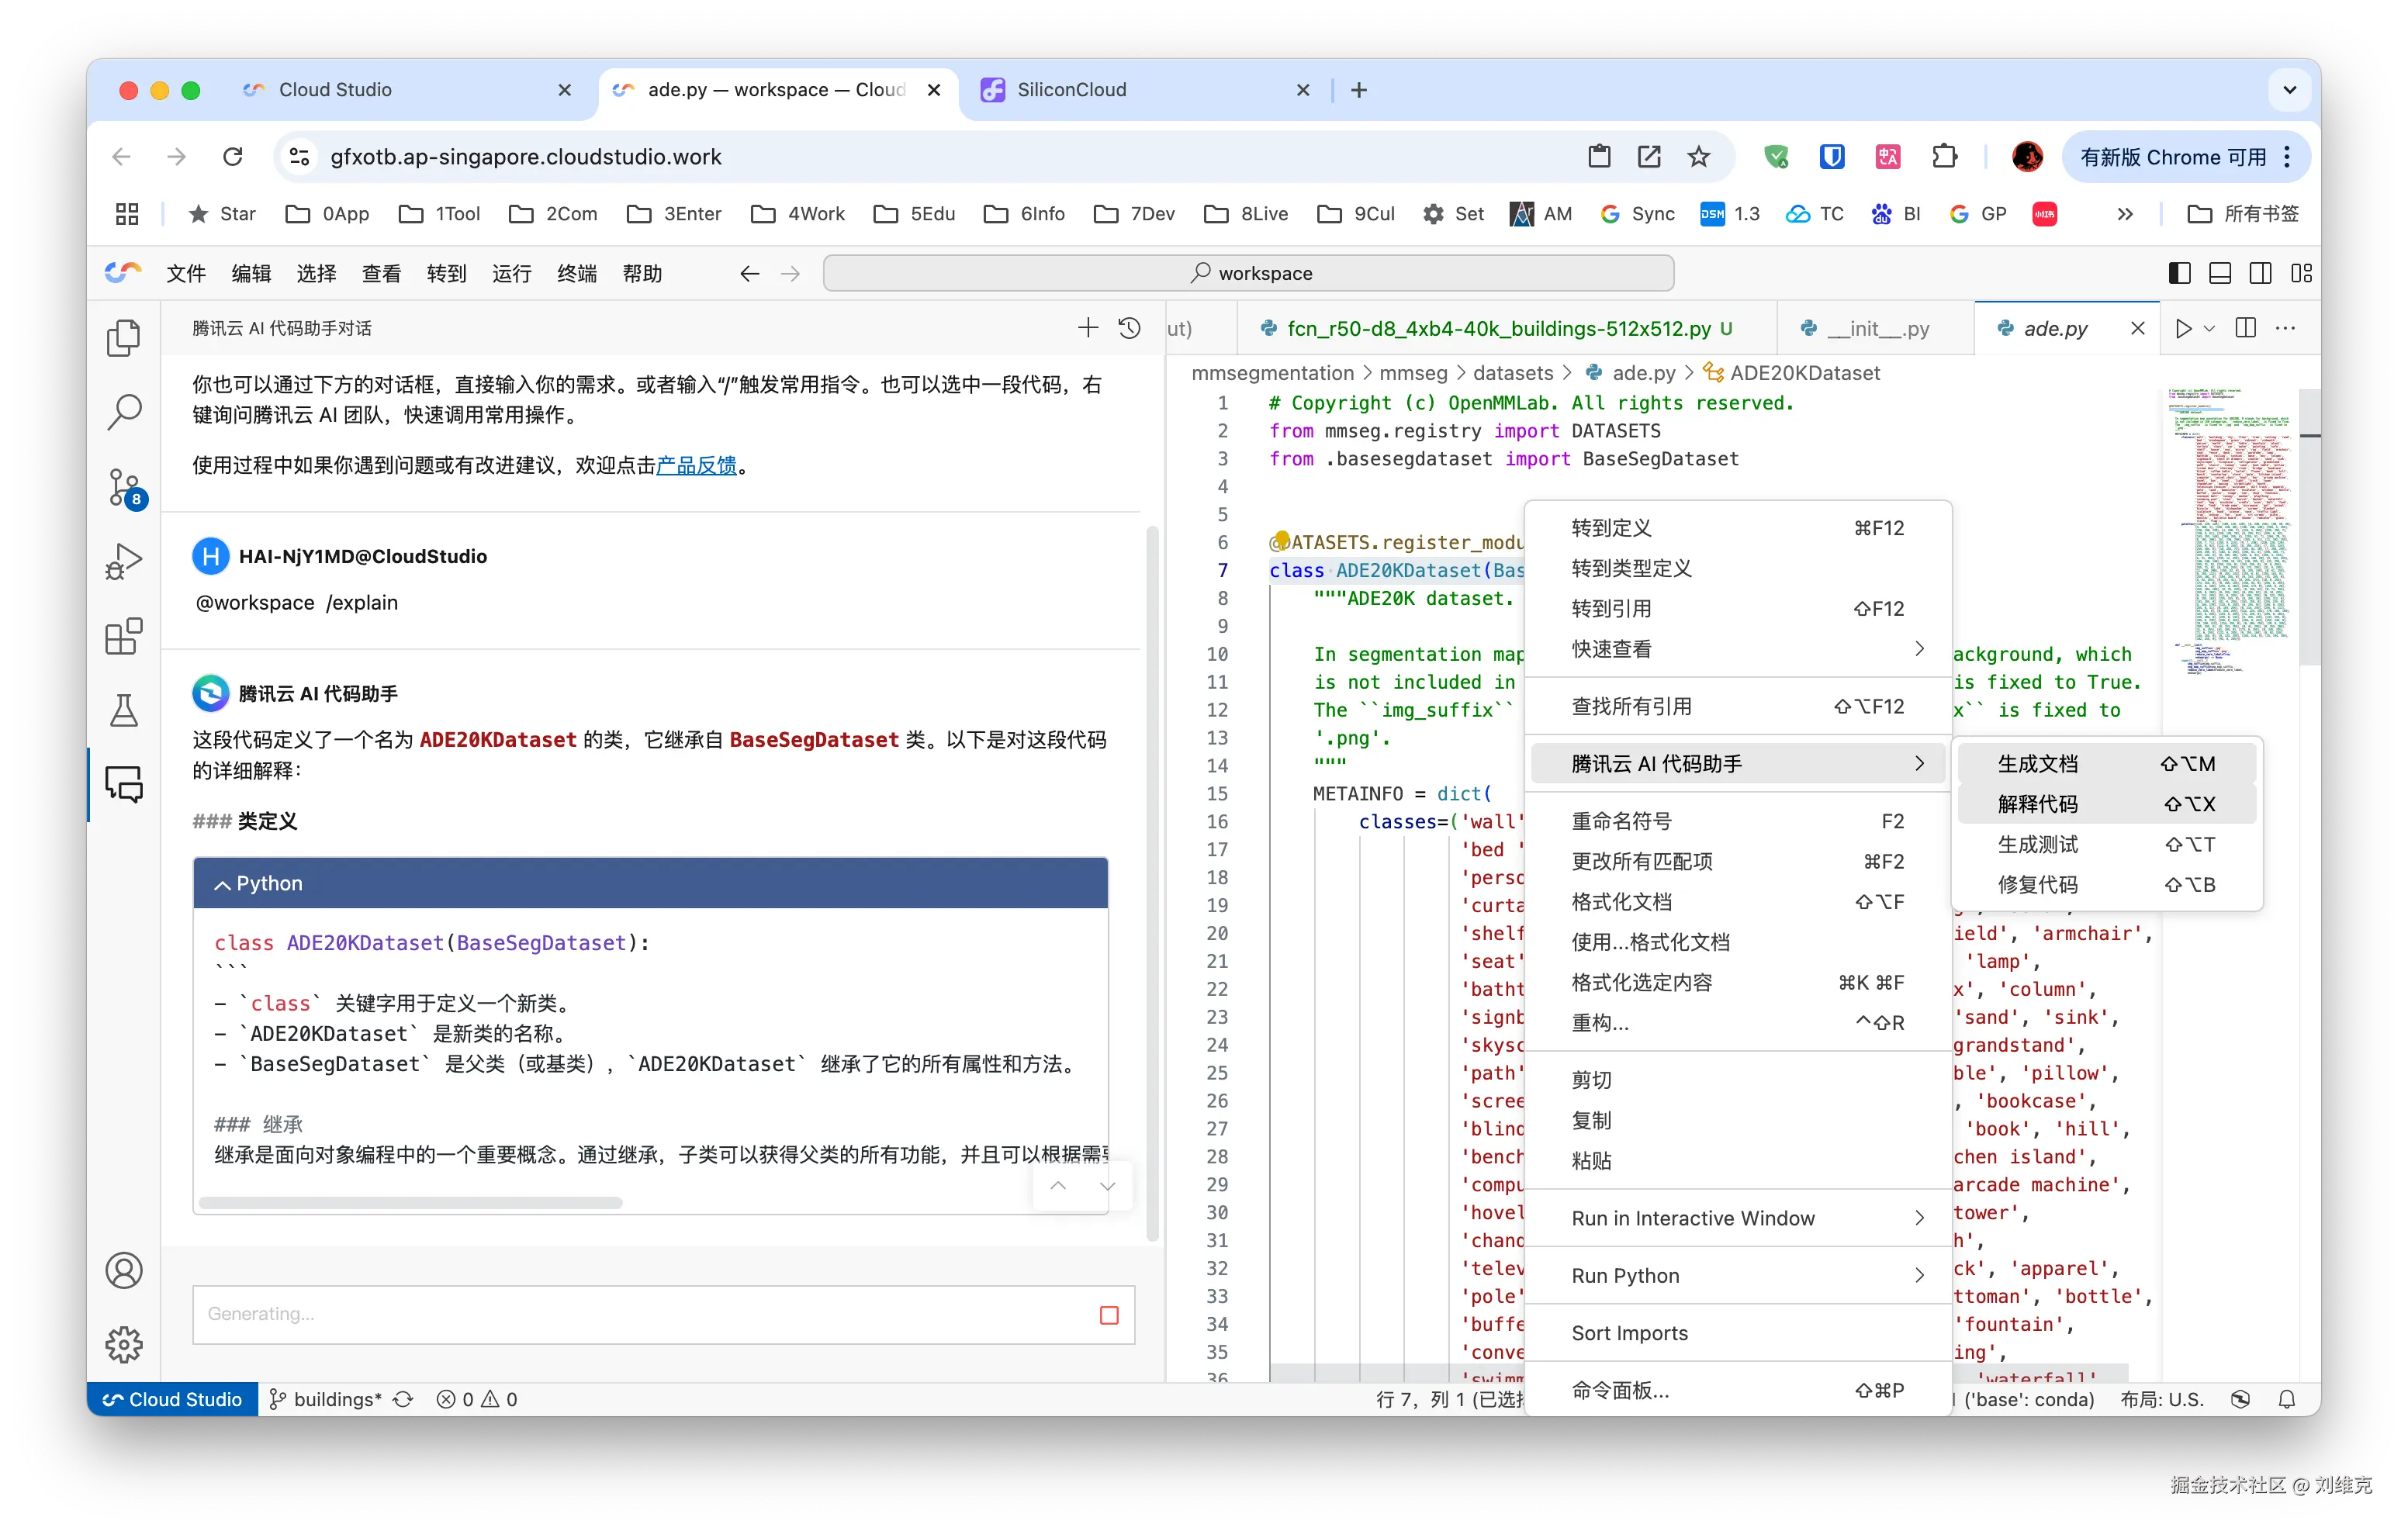Open run button dropdown arrow in editor
2408x1531 pixels.
point(2210,329)
